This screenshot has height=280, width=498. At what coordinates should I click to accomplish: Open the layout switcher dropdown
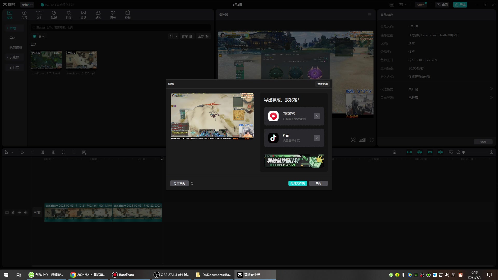tap(402, 5)
